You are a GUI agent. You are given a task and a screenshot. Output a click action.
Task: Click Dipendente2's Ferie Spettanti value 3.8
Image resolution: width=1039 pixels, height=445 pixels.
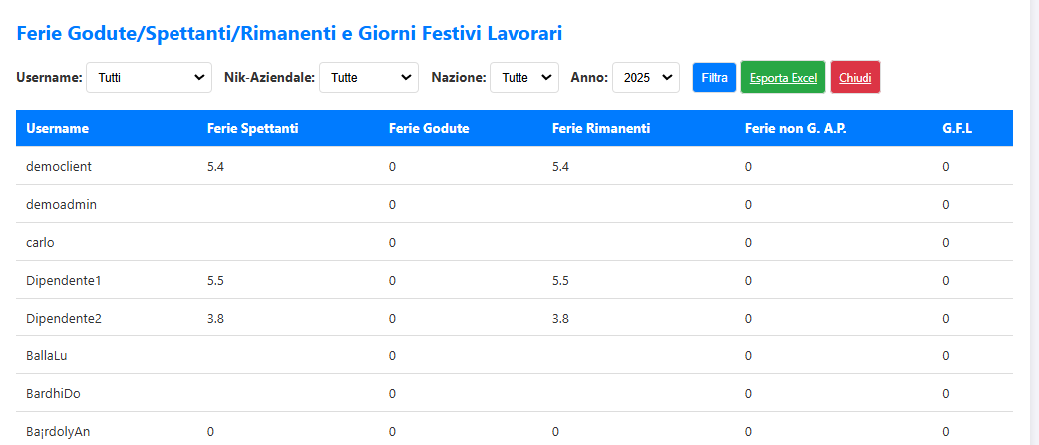pos(216,319)
